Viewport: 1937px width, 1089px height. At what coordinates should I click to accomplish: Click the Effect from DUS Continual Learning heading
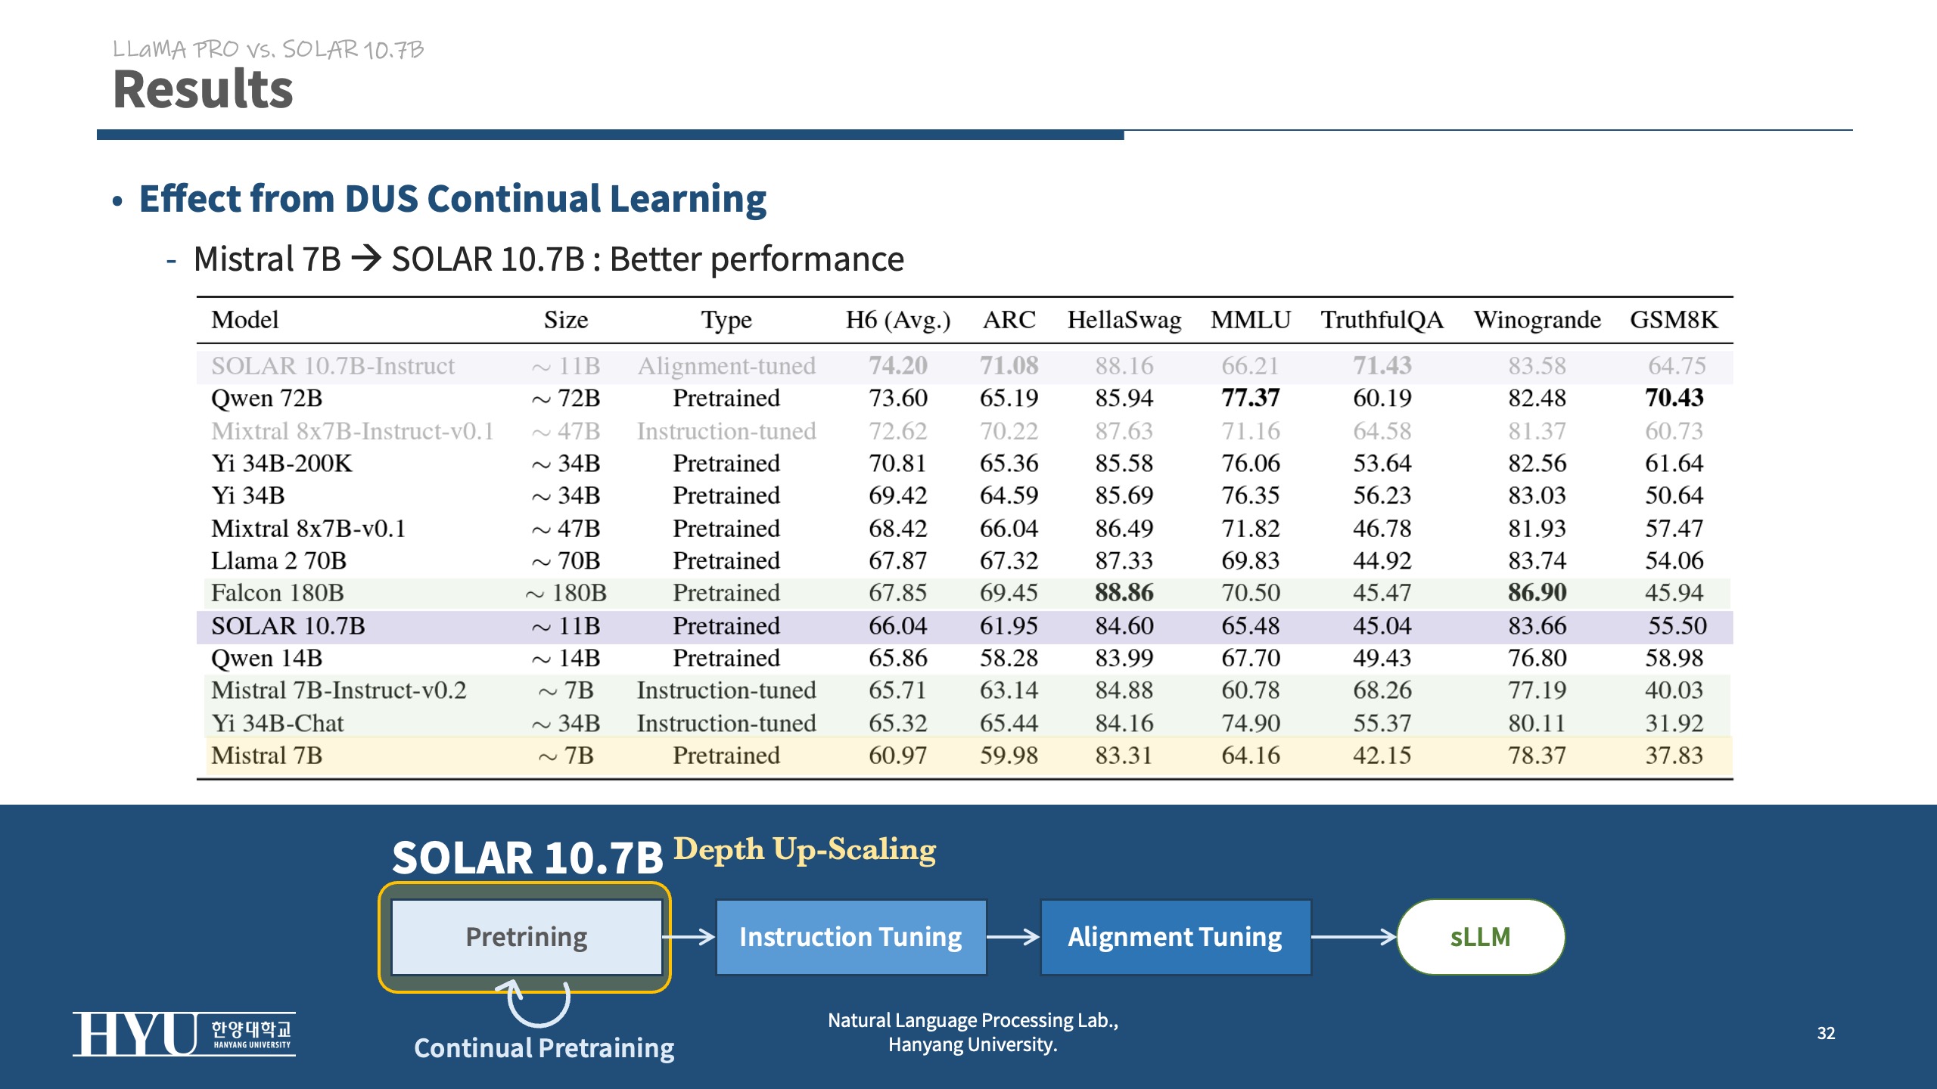[x=452, y=199]
